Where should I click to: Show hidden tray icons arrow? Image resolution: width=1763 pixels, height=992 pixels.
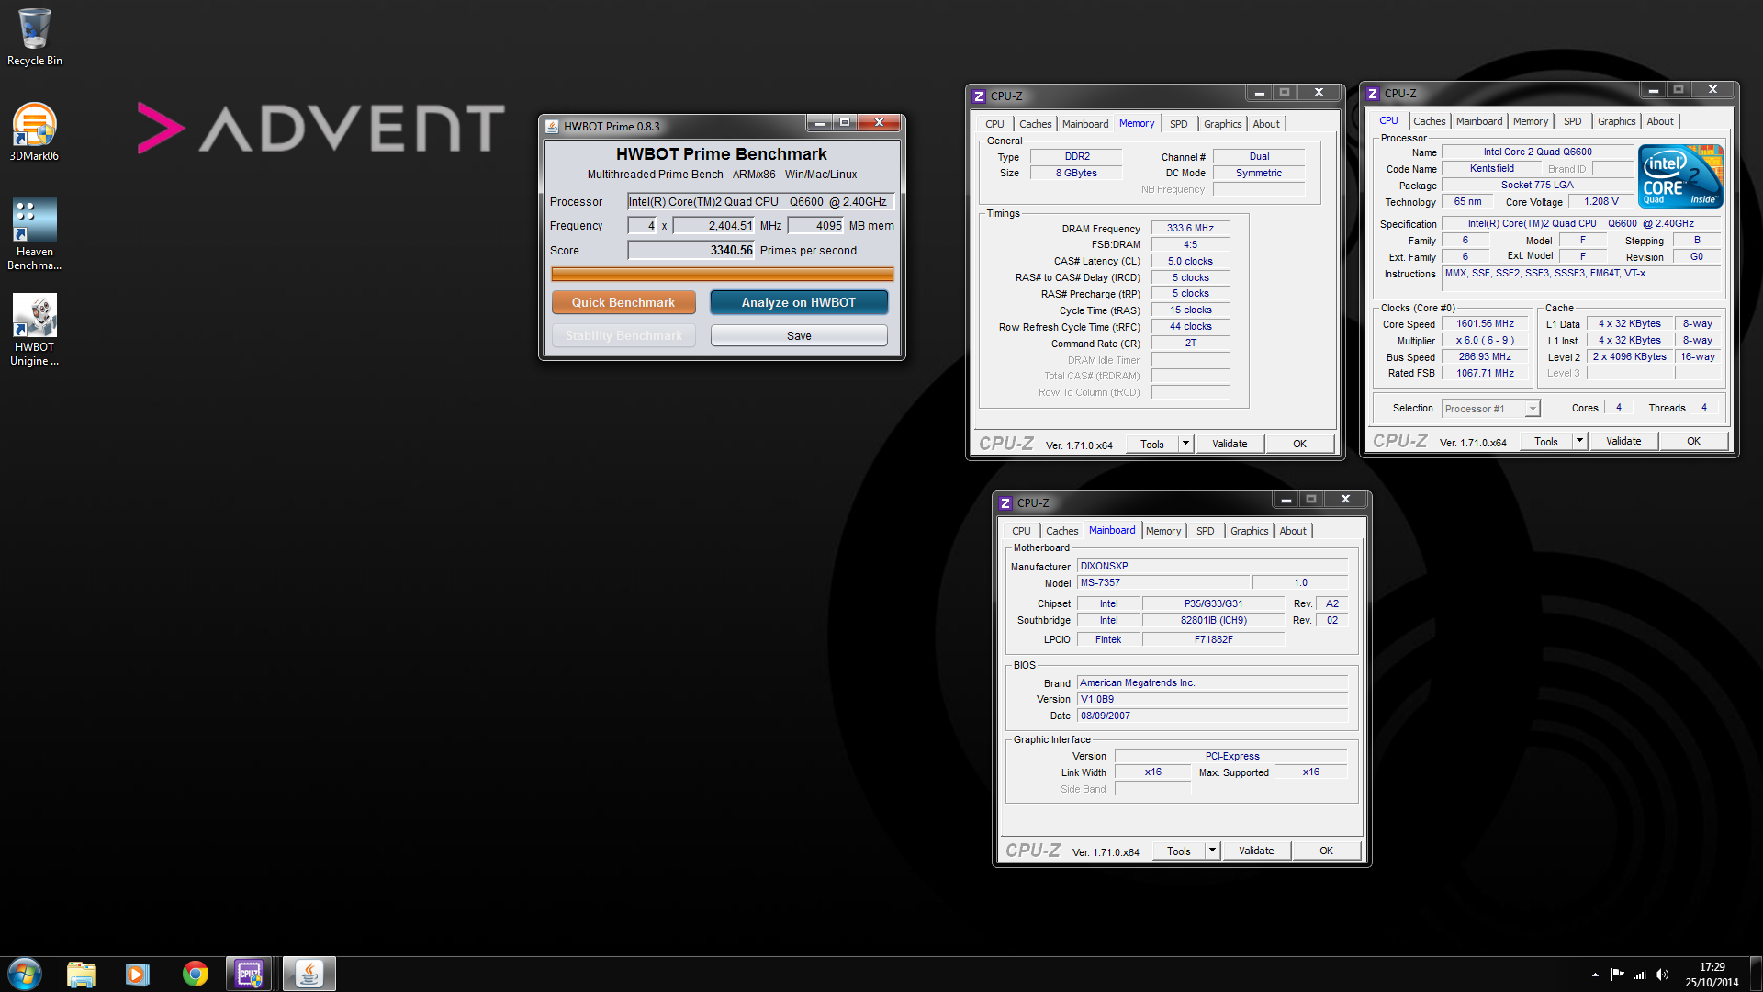tap(1595, 975)
